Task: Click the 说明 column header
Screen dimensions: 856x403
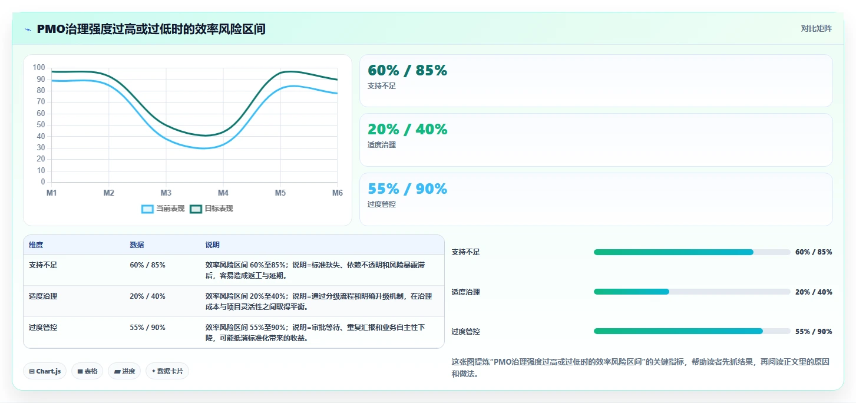Action: [212, 245]
